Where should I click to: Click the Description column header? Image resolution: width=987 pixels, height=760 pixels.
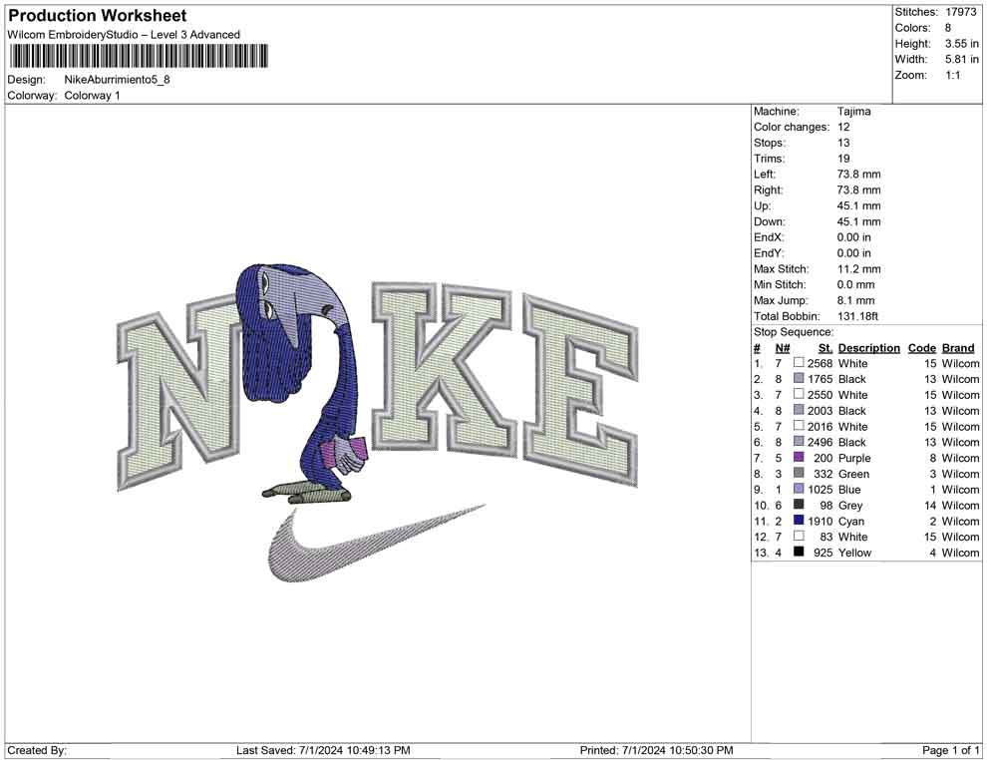coord(869,348)
